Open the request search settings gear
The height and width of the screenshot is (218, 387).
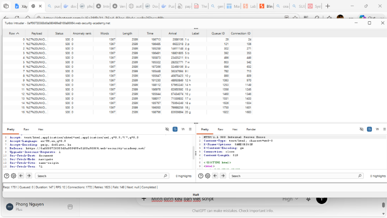point(14,176)
